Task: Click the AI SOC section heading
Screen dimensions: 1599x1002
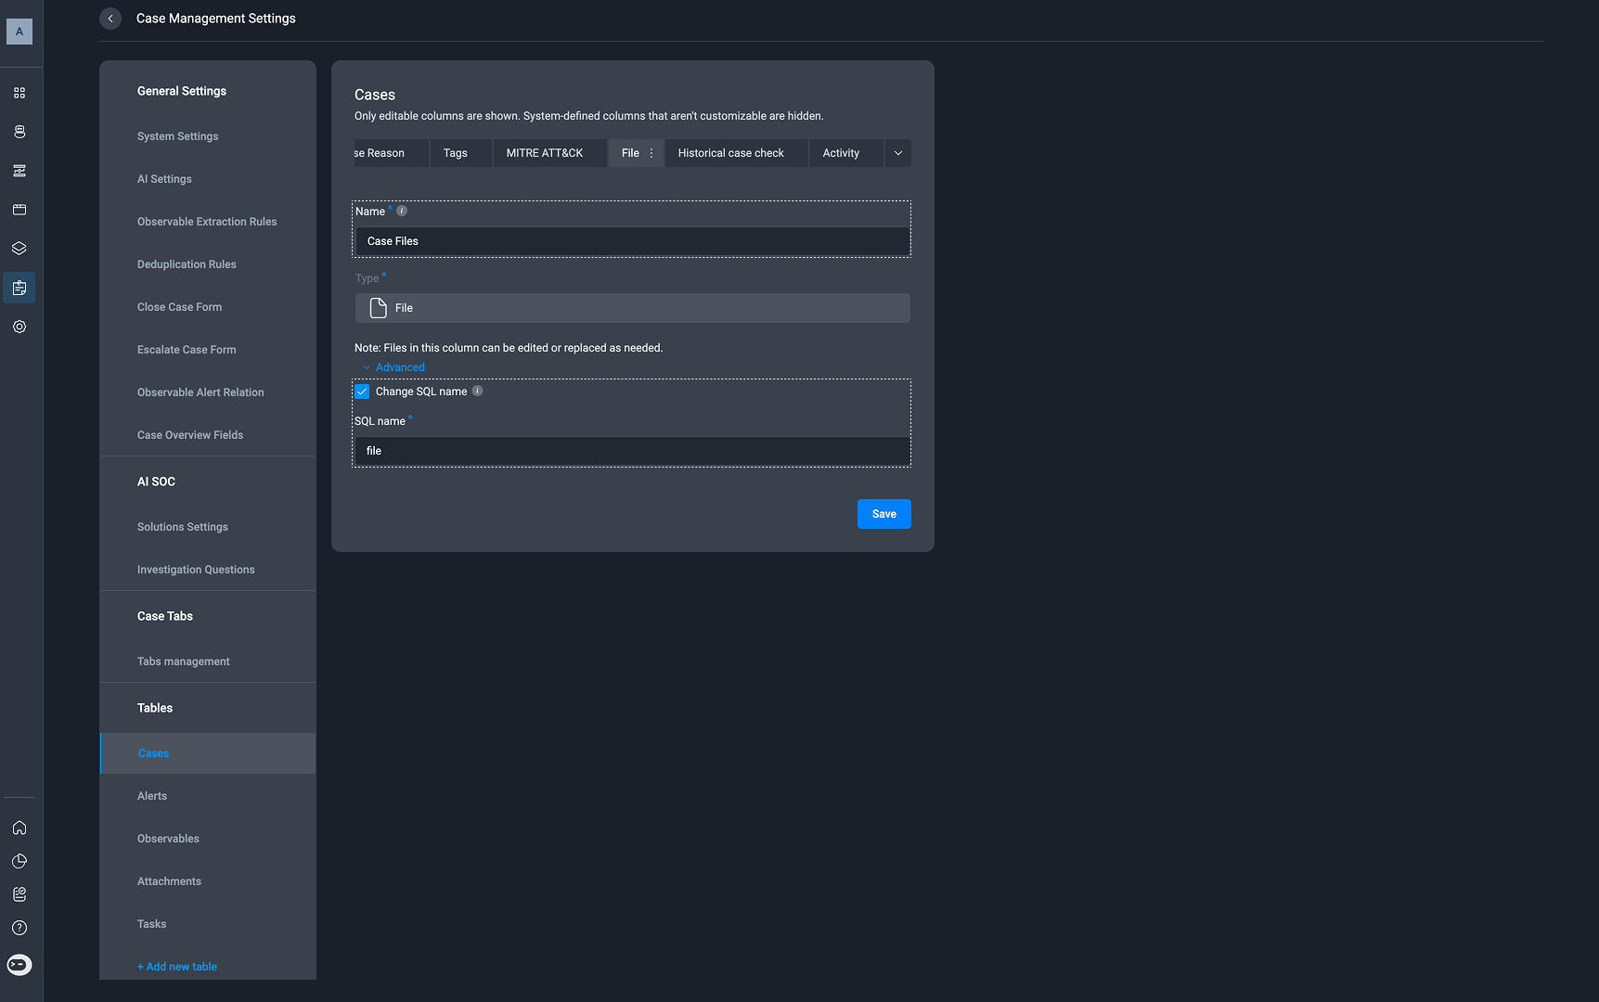Action: [156, 482]
